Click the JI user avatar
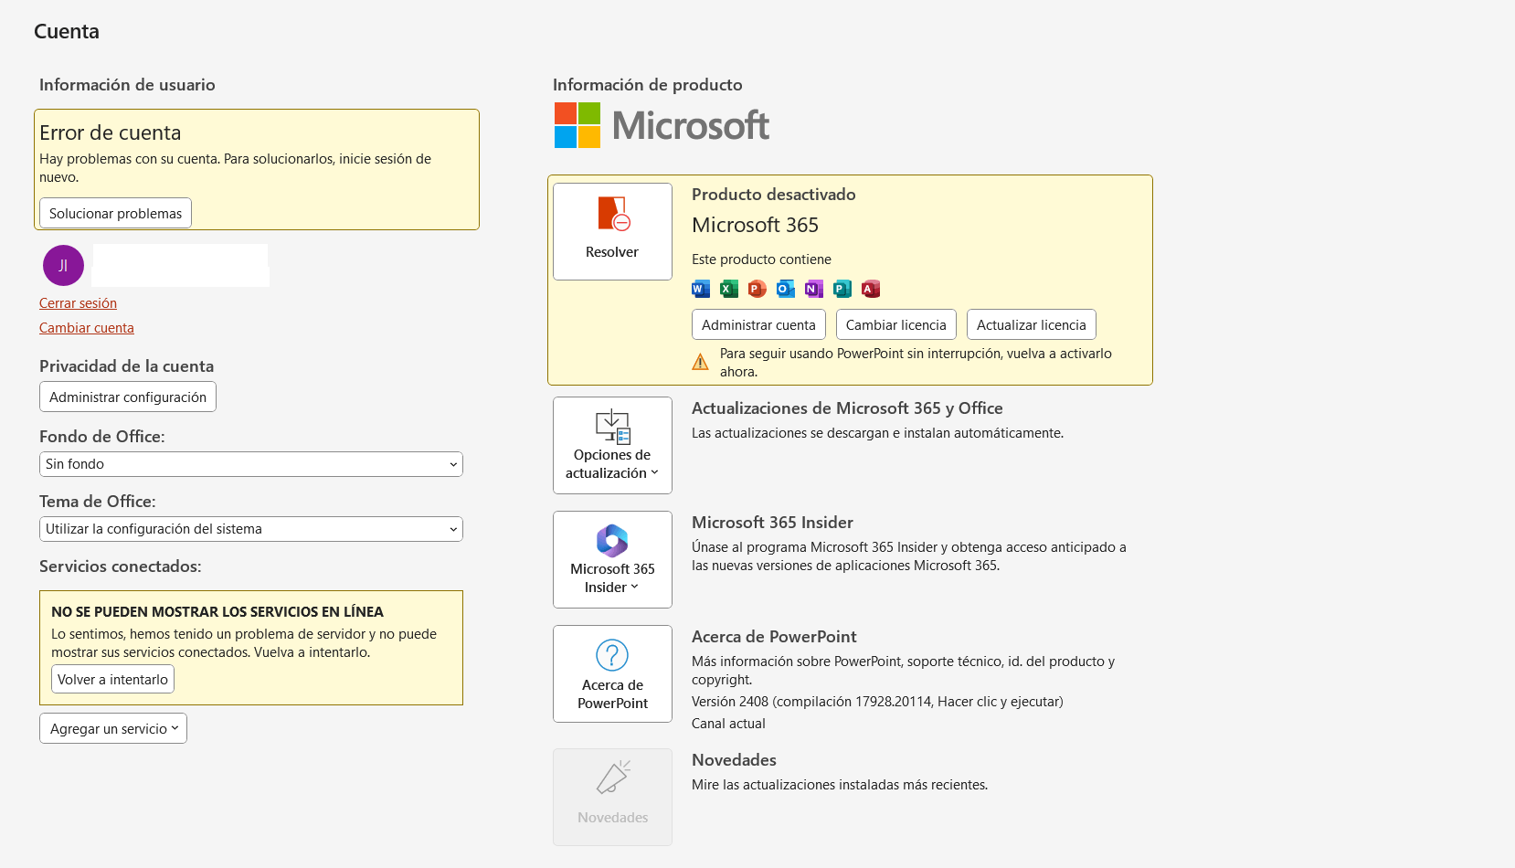1515x868 pixels. (63, 265)
